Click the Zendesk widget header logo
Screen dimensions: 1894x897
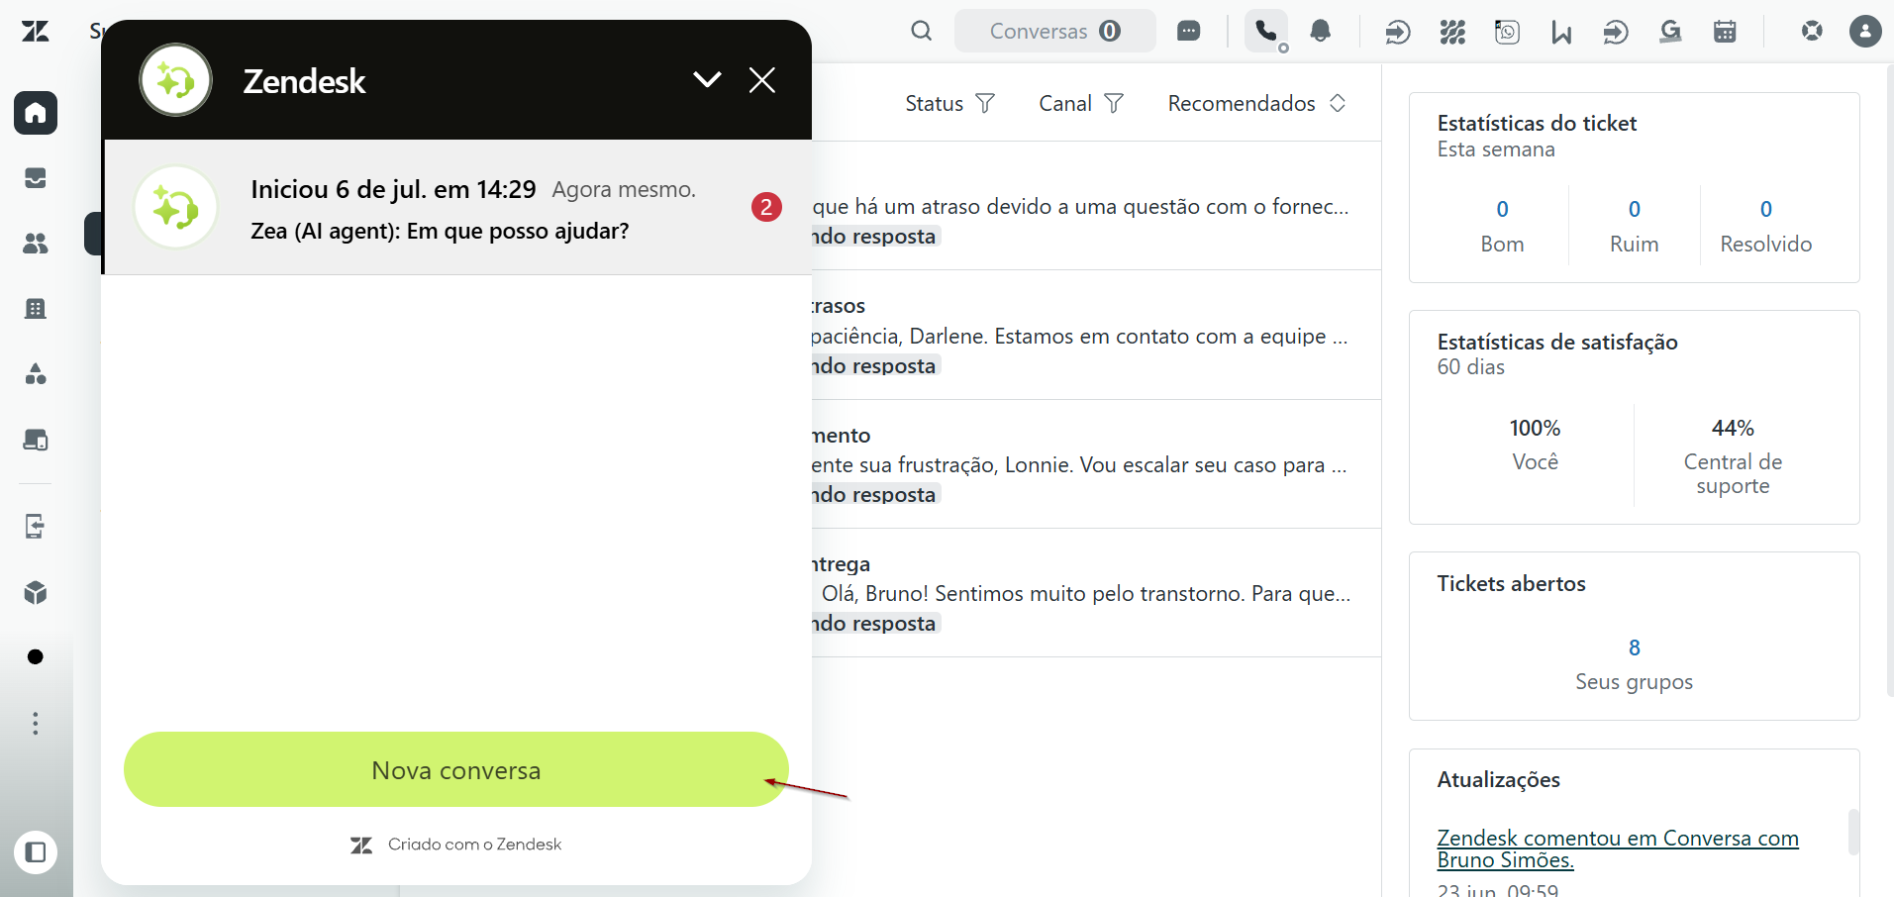click(176, 79)
